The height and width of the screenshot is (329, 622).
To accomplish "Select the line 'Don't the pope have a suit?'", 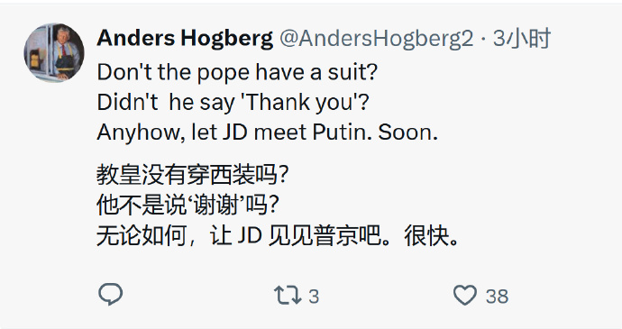I will pos(237,72).
